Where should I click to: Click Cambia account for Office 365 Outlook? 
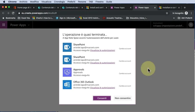[x=125, y=86]
